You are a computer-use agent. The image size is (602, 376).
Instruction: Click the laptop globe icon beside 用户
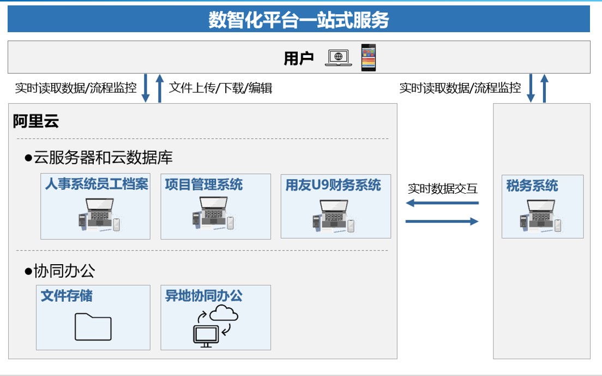(338, 57)
